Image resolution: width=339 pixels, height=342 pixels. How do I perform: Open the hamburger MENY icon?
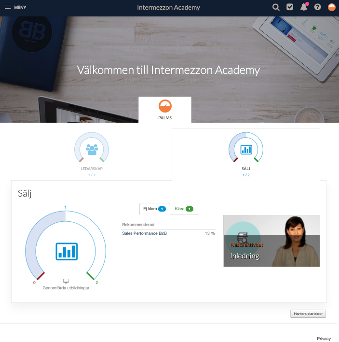click(x=8, y=7)
